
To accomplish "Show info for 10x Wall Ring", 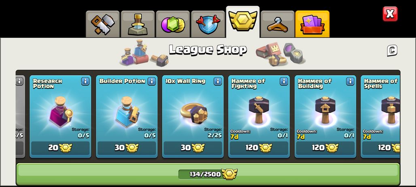I will pos(218,81).
